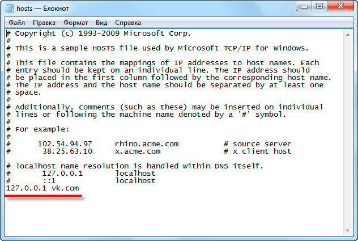Click on the 127.0.0.1 vk.com line
Image resolution: width=358 pixels, height=241 pixels.
point(42,188)
